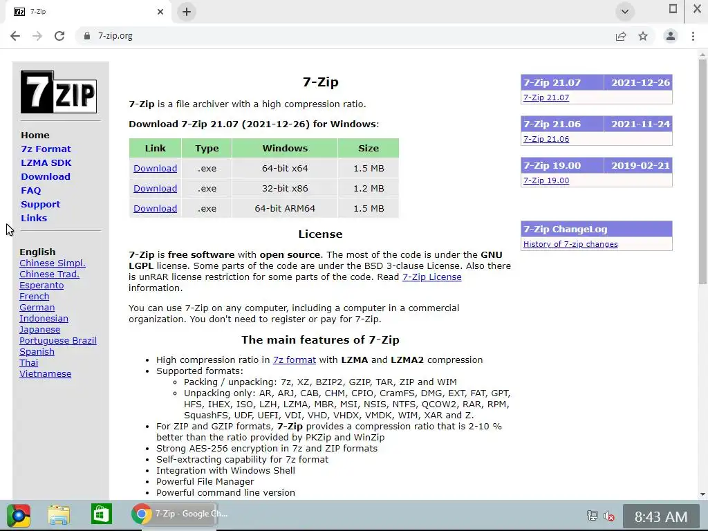708x531 pixels.
Task: Switch language to Spanish
Action: [37, 352]
